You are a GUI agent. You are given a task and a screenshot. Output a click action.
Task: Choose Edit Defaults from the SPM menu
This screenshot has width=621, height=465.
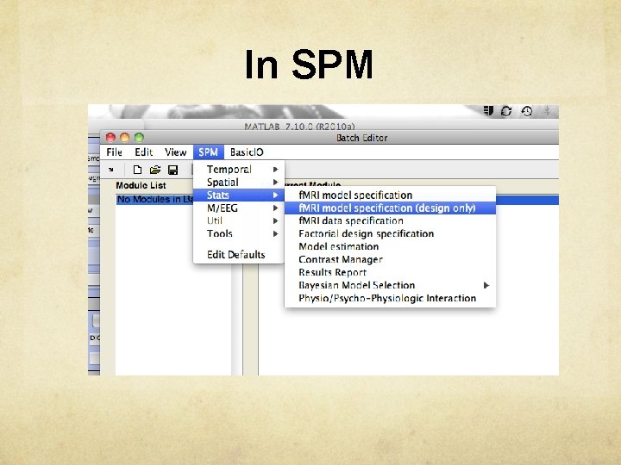coord(239,255)
